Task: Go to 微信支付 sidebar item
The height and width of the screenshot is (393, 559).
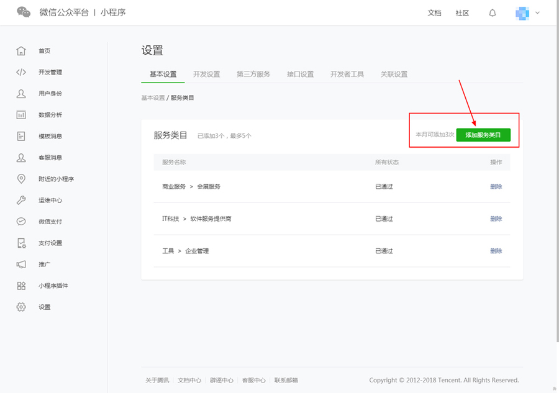Action: 50,222
